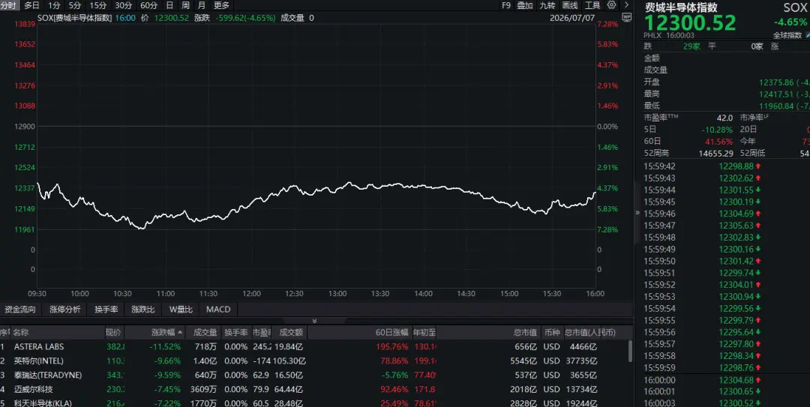Expand the 更多 period options
This screenshot has height=407, width=810.
(221, 5)
